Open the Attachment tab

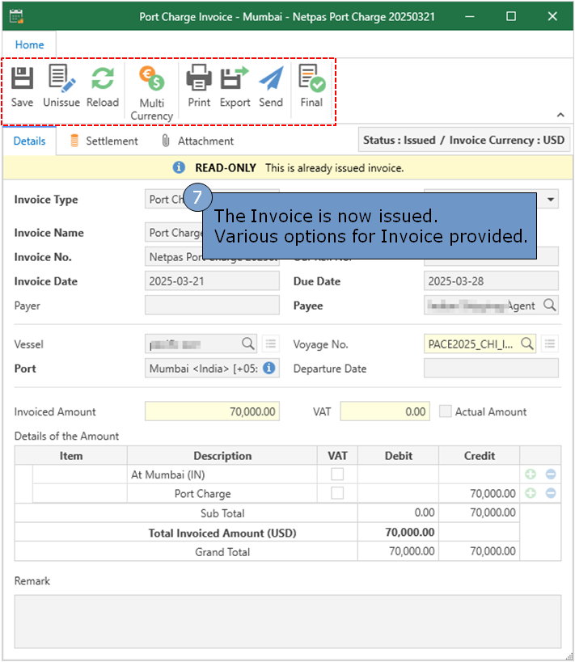tap(197, 141)
